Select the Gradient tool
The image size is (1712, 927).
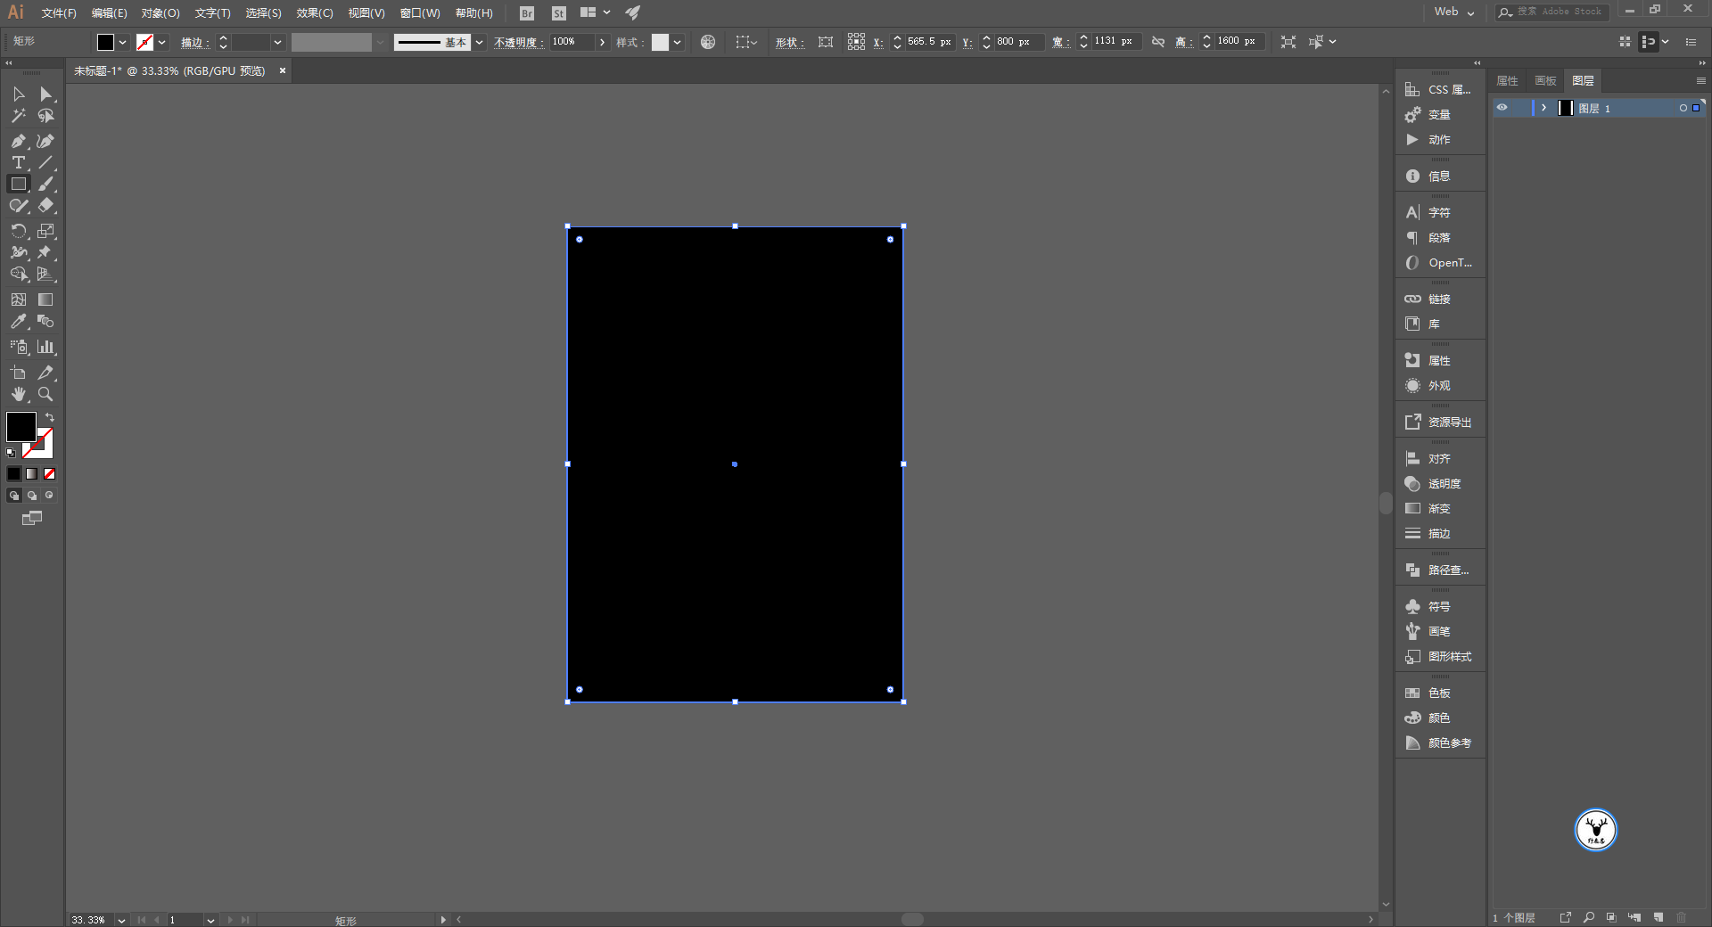point(46,299)
